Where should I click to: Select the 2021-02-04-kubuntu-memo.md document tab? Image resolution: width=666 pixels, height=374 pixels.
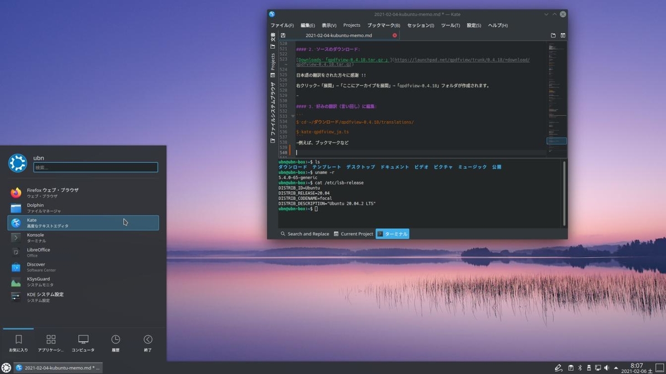pyautogui.click(x=339, y=35)
